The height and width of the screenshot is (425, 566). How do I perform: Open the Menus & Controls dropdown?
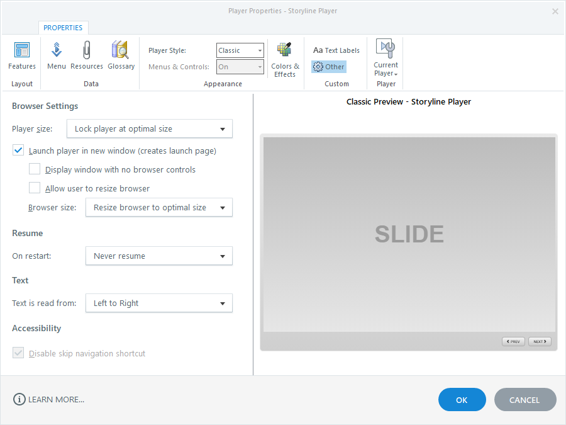click(240, 67)
